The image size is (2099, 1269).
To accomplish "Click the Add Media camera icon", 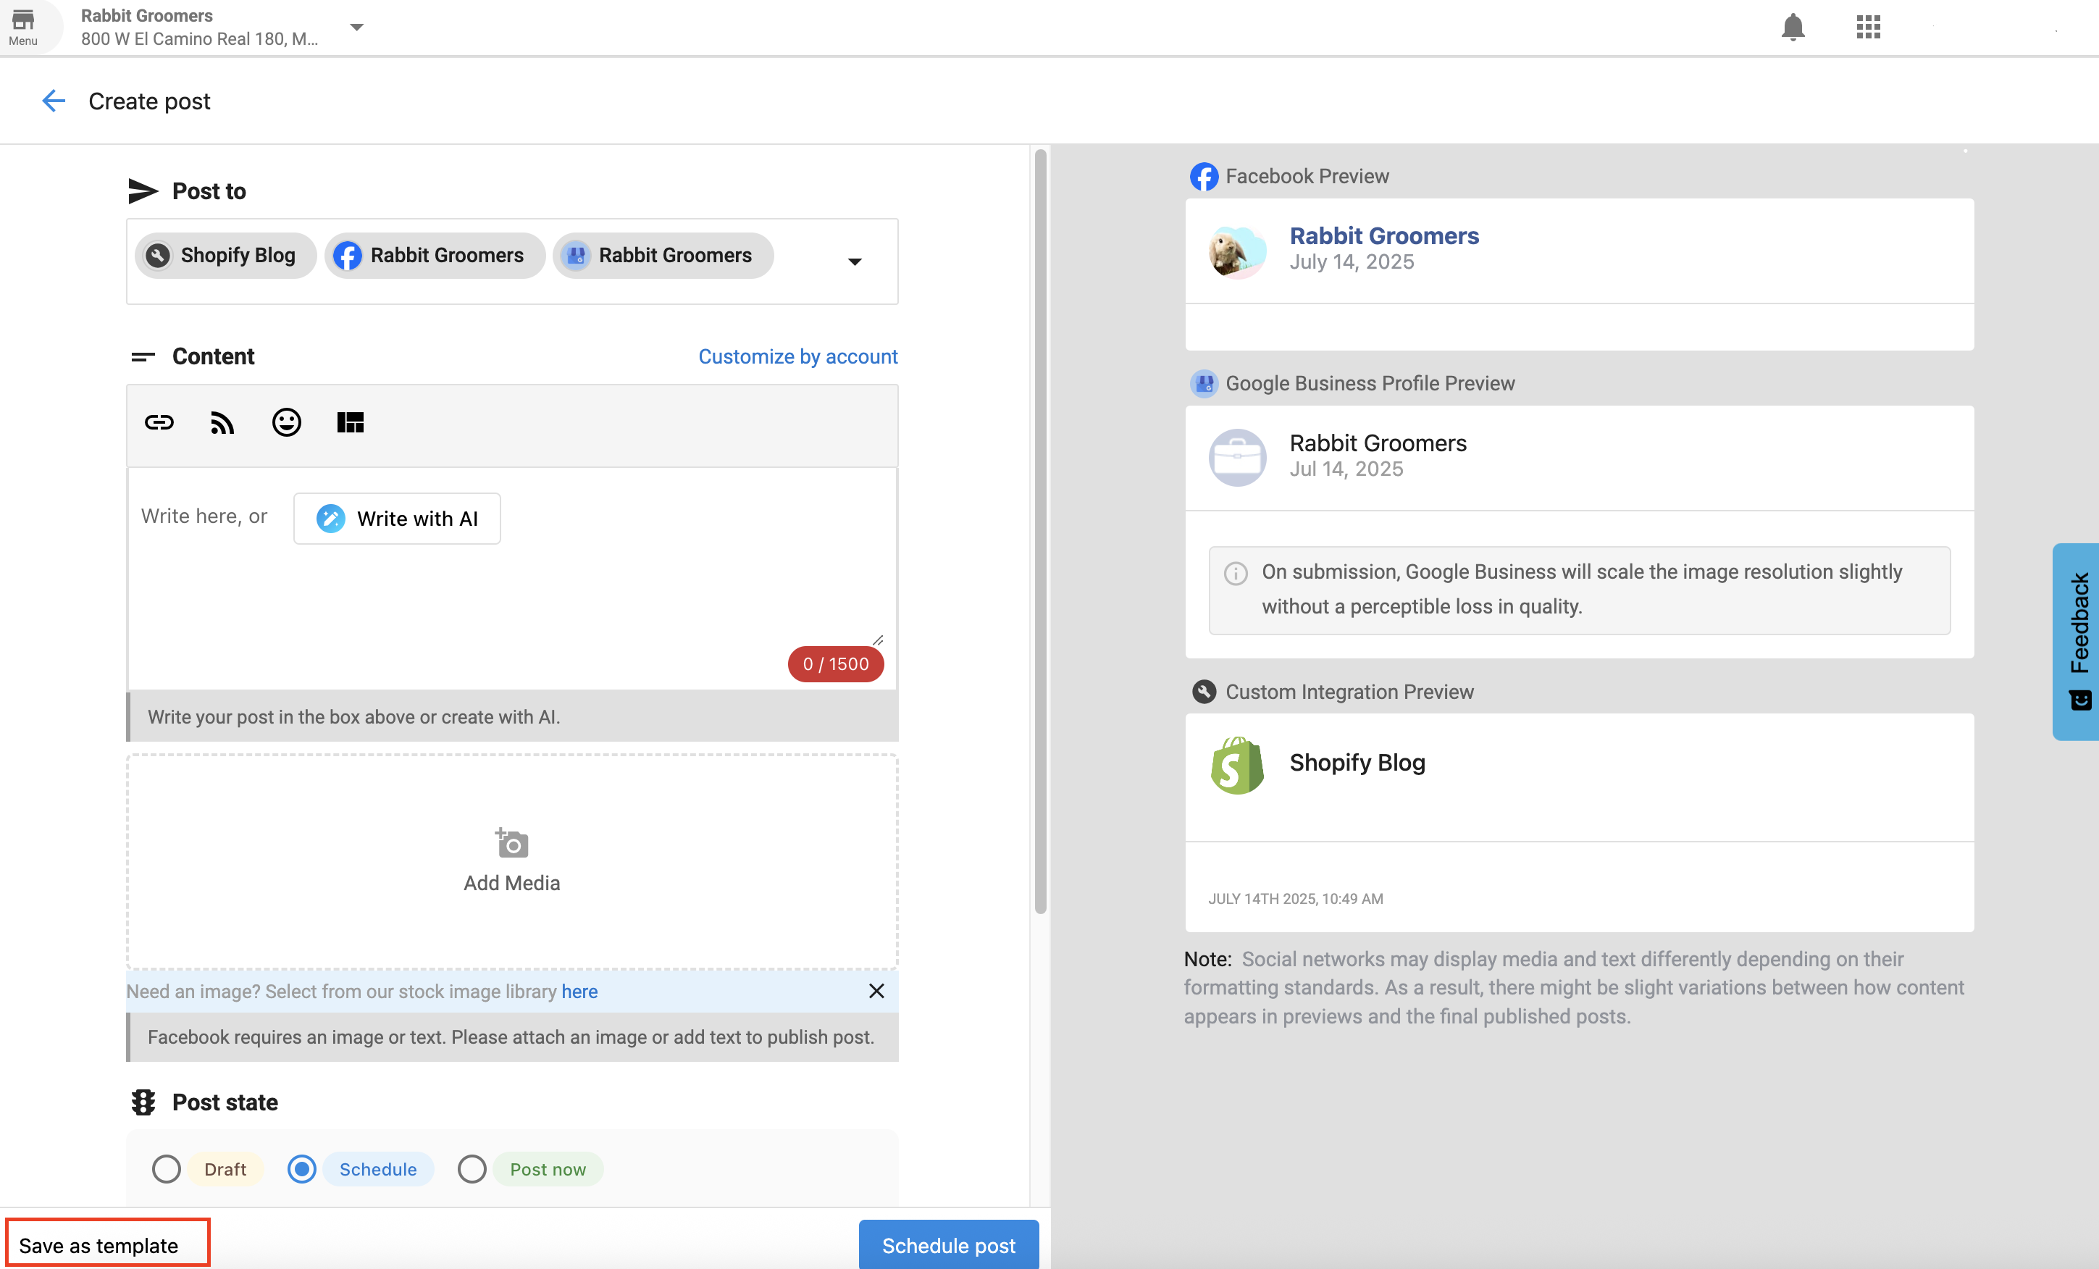I will click(511, 843).
